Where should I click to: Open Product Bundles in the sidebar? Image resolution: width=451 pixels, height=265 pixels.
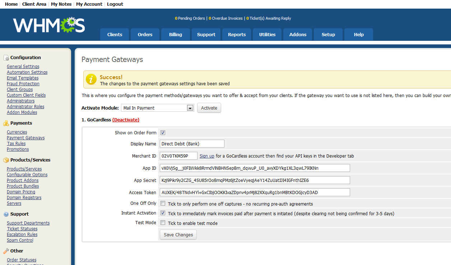23,186
